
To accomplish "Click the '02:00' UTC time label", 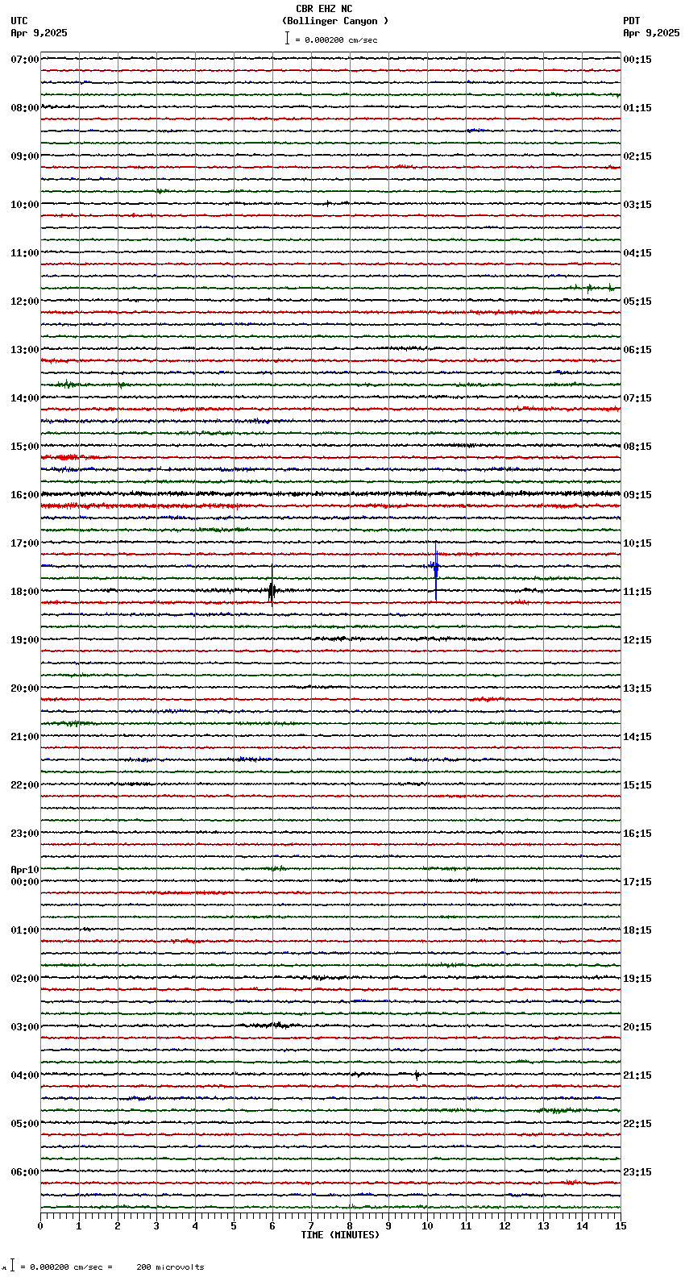I will pos(25,979).
